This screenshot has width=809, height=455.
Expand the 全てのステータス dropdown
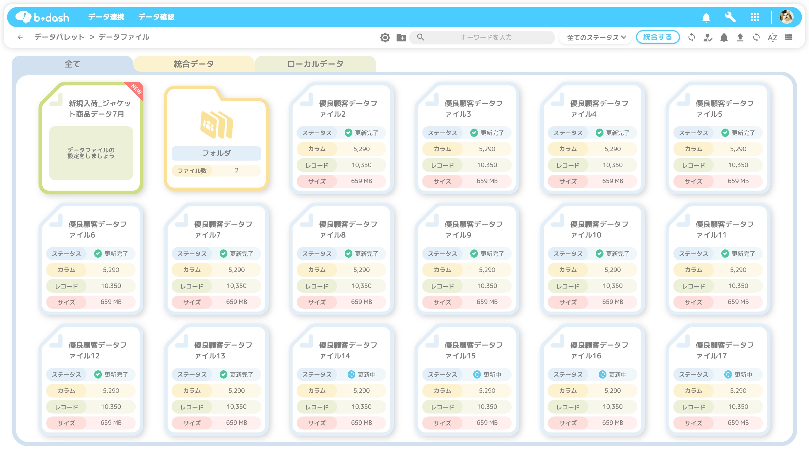click(x=596, y=37)
